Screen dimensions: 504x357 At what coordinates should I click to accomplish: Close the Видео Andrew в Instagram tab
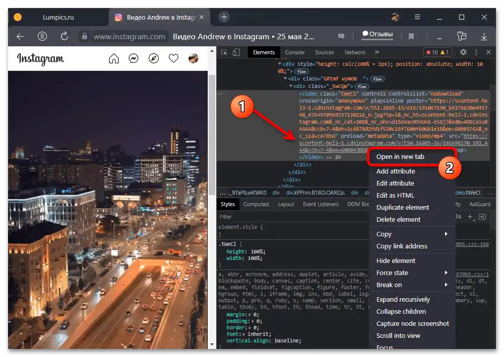pyautogui.click(x=202, y=17)
